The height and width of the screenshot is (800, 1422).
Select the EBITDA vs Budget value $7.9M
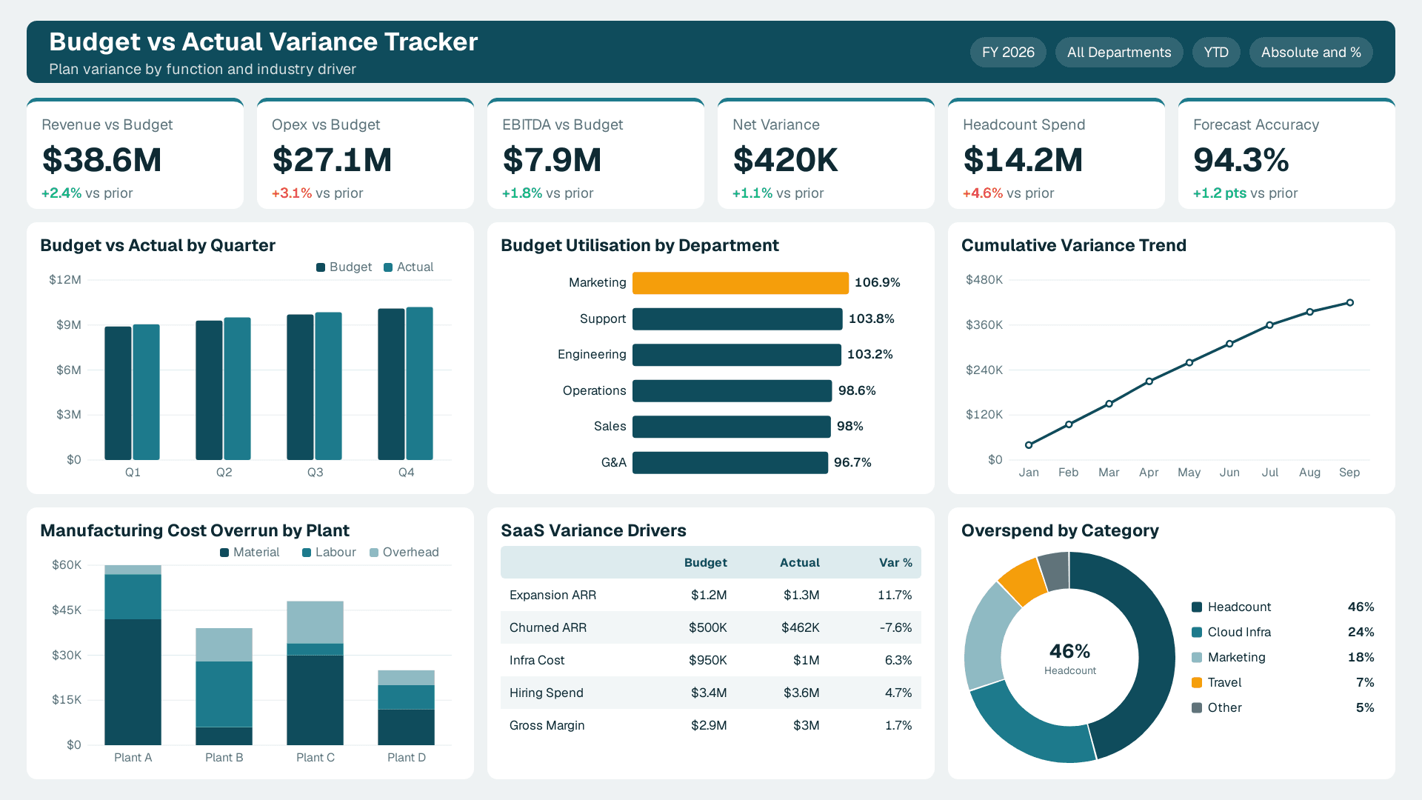pos(552,160)
